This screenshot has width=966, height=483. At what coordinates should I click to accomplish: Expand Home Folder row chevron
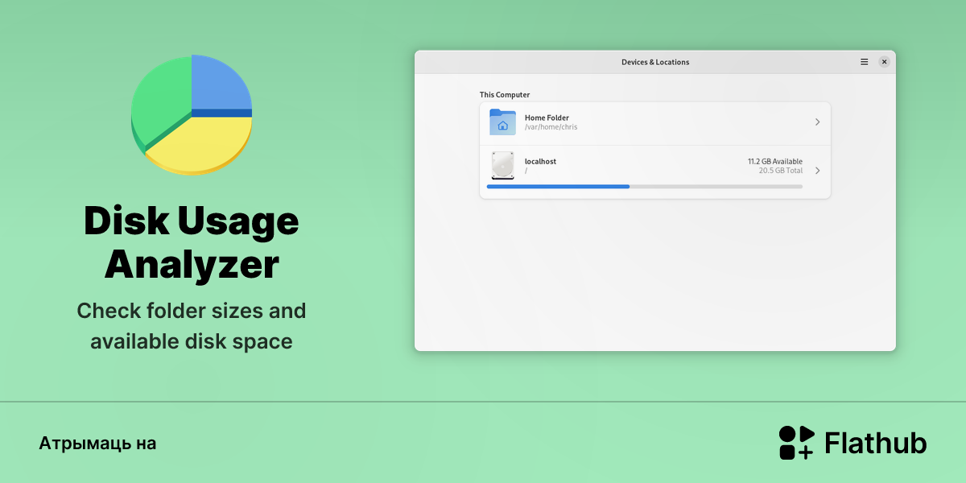pyautogui.click(x=817, y=122)
